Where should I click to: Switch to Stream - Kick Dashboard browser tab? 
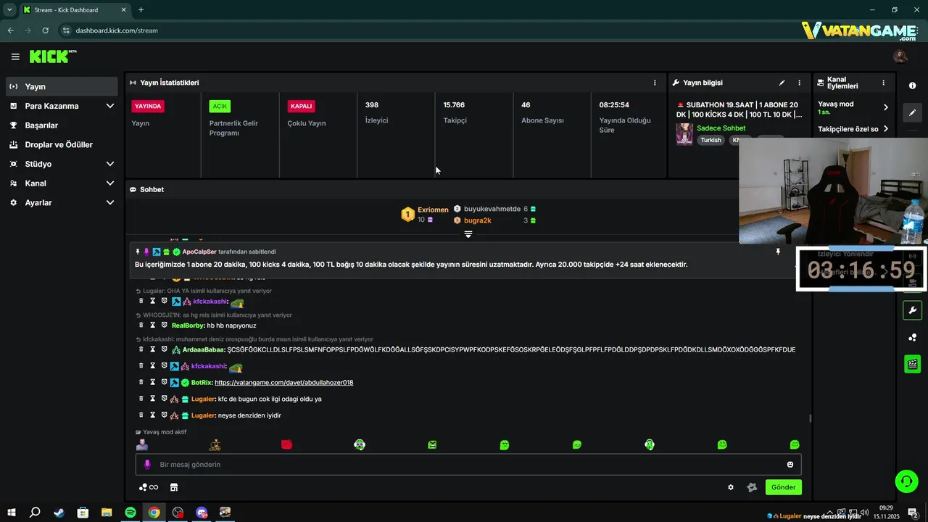pos(75,10)
